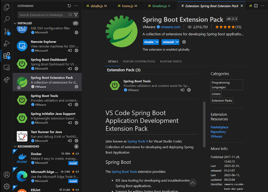
Task: Open Run and Debug view
Action: 7,43
